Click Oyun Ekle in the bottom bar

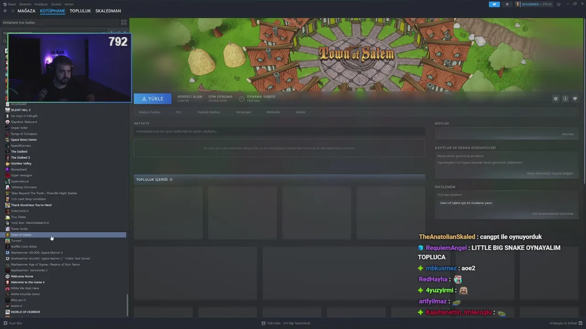tap(13, 323)
